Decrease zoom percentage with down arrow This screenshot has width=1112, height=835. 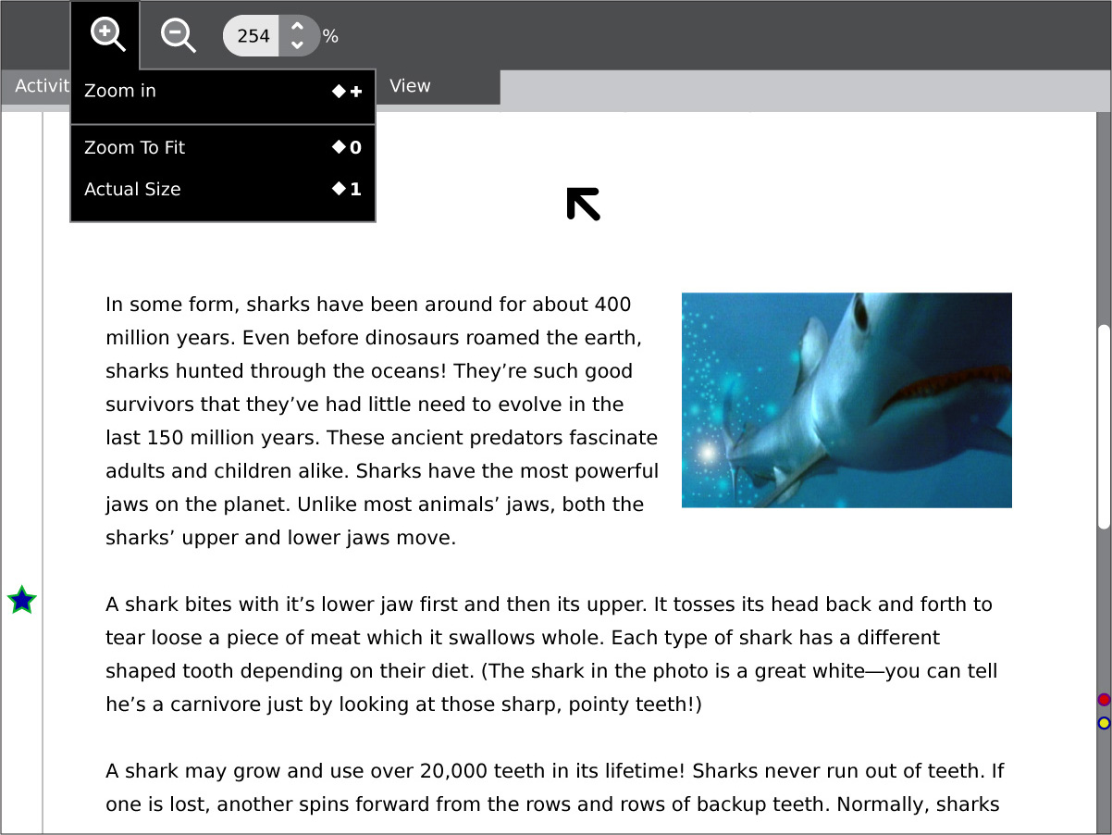(297, 44)
